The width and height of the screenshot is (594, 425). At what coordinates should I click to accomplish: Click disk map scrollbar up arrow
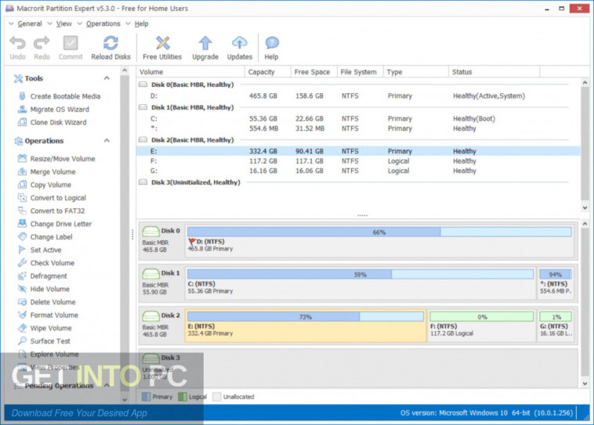tap(585, 224)
